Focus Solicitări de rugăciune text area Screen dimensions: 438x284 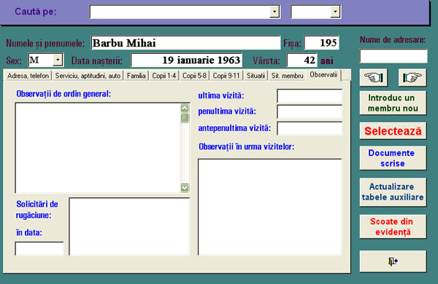pyautogui.click(x=129, y=226)
